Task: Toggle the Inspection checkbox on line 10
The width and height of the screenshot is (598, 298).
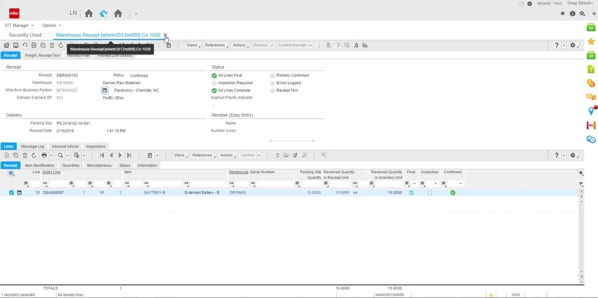Action: pos(430,192)
